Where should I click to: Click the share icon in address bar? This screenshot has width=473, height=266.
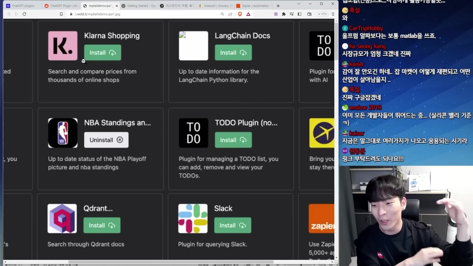tap(230, 14)
